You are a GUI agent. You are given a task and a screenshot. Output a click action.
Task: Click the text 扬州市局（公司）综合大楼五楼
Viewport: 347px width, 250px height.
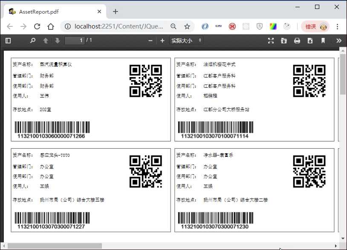pos(72,200)
